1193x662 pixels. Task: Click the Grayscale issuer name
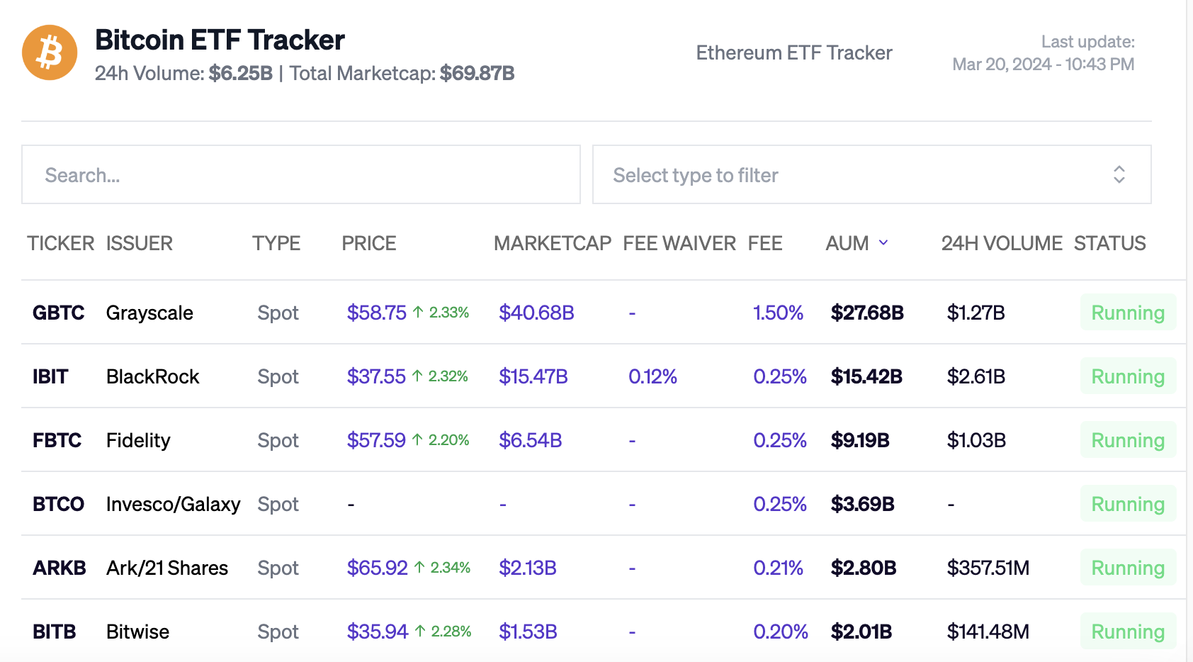[149, 312]
